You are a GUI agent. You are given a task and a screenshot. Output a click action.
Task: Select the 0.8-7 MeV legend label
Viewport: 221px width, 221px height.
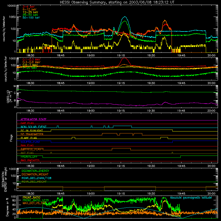point(30,65)
